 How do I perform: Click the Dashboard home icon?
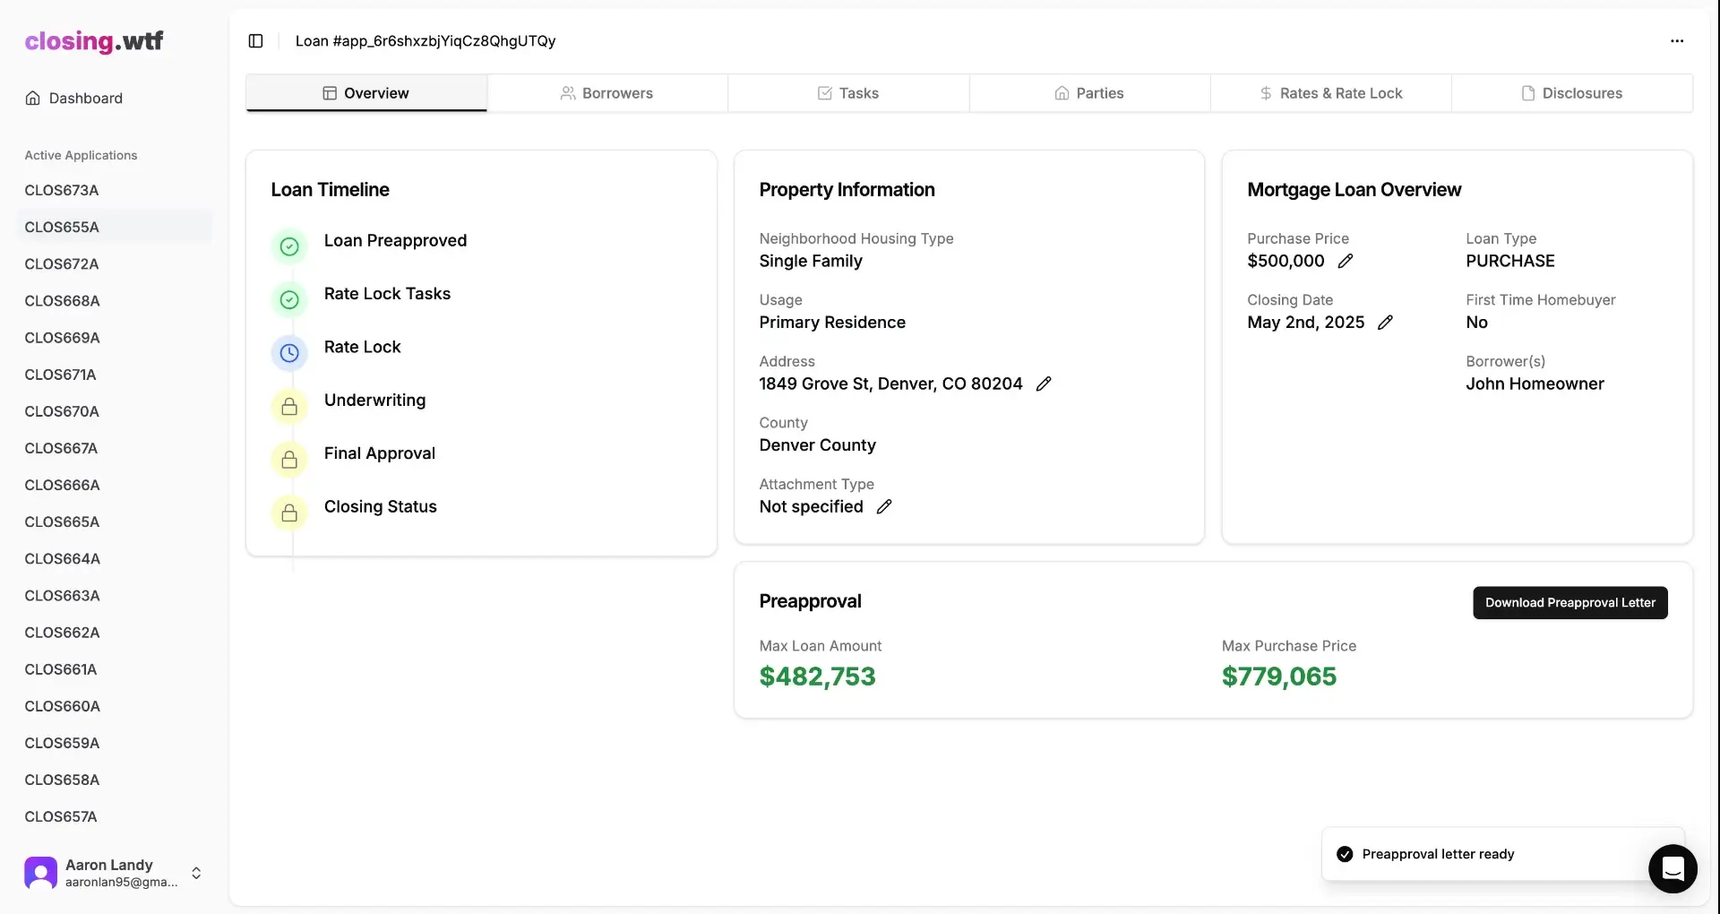point(33,98)
